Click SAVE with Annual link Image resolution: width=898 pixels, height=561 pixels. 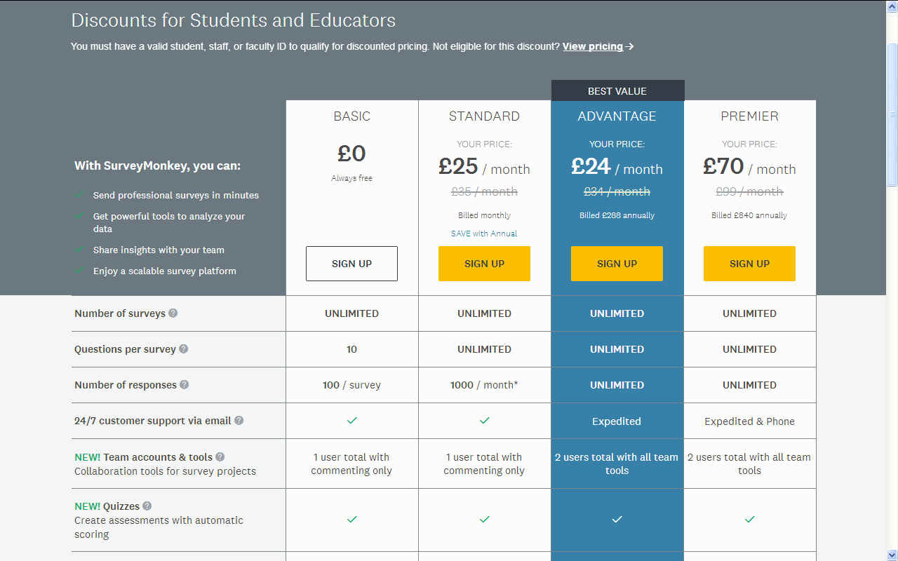[x=484, y=234]
